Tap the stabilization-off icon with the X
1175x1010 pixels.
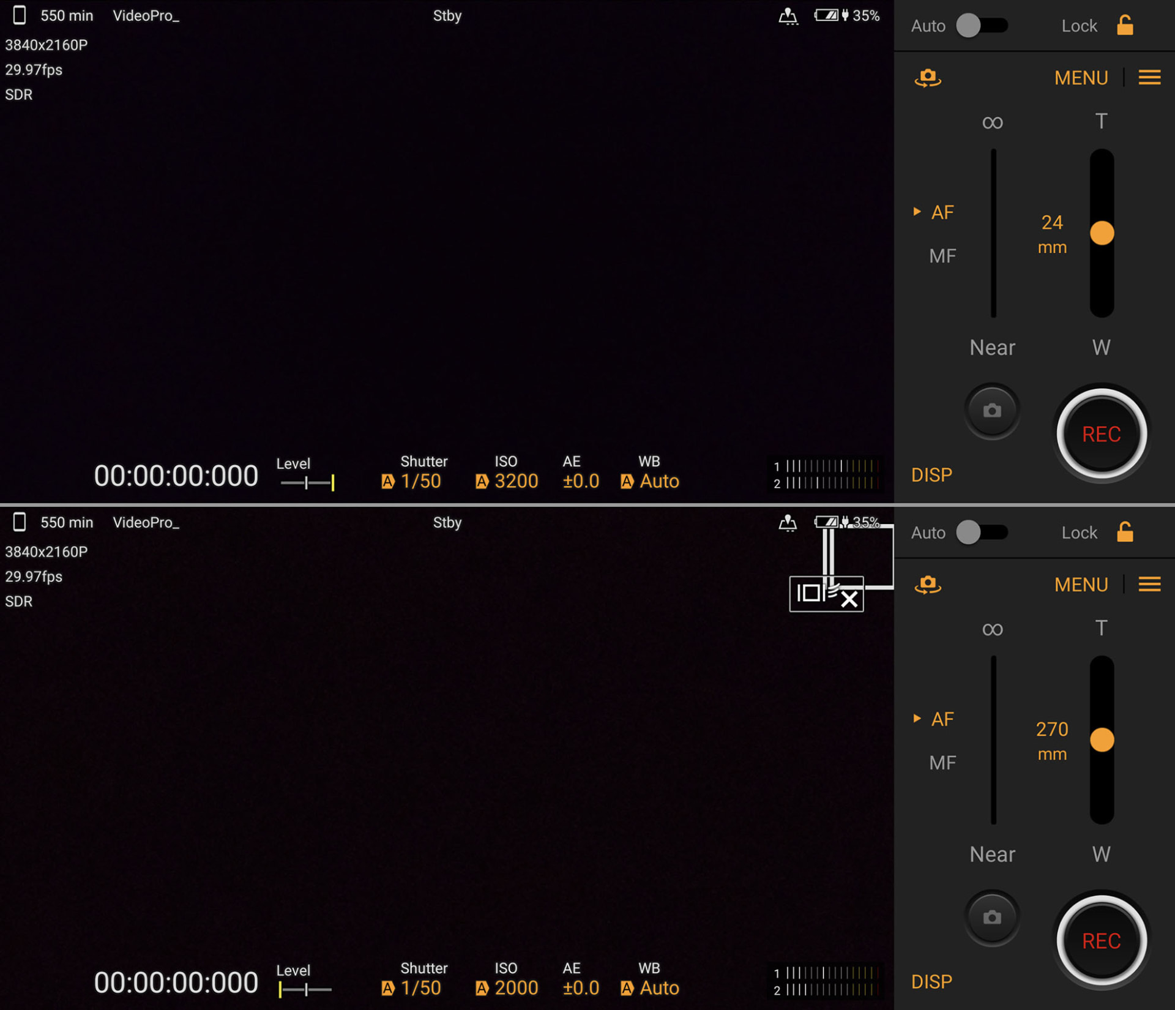(826, 594)
